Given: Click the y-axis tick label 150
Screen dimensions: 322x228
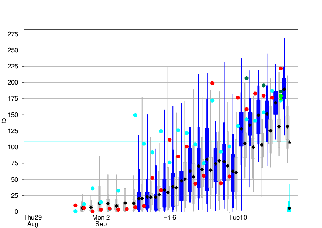Looking at the screenshot, I should coord(13,115).
